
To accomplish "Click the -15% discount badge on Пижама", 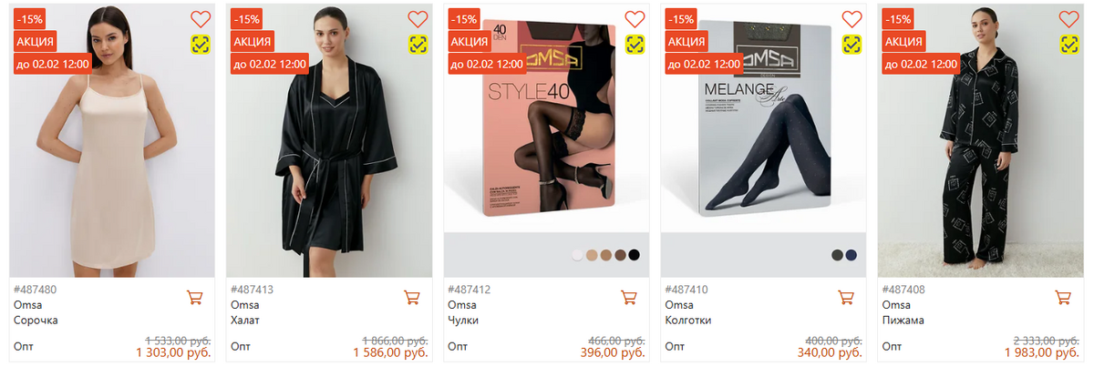I will click(899, 18).
